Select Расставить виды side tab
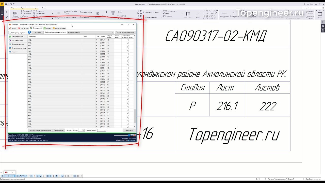 coord(18,40)
